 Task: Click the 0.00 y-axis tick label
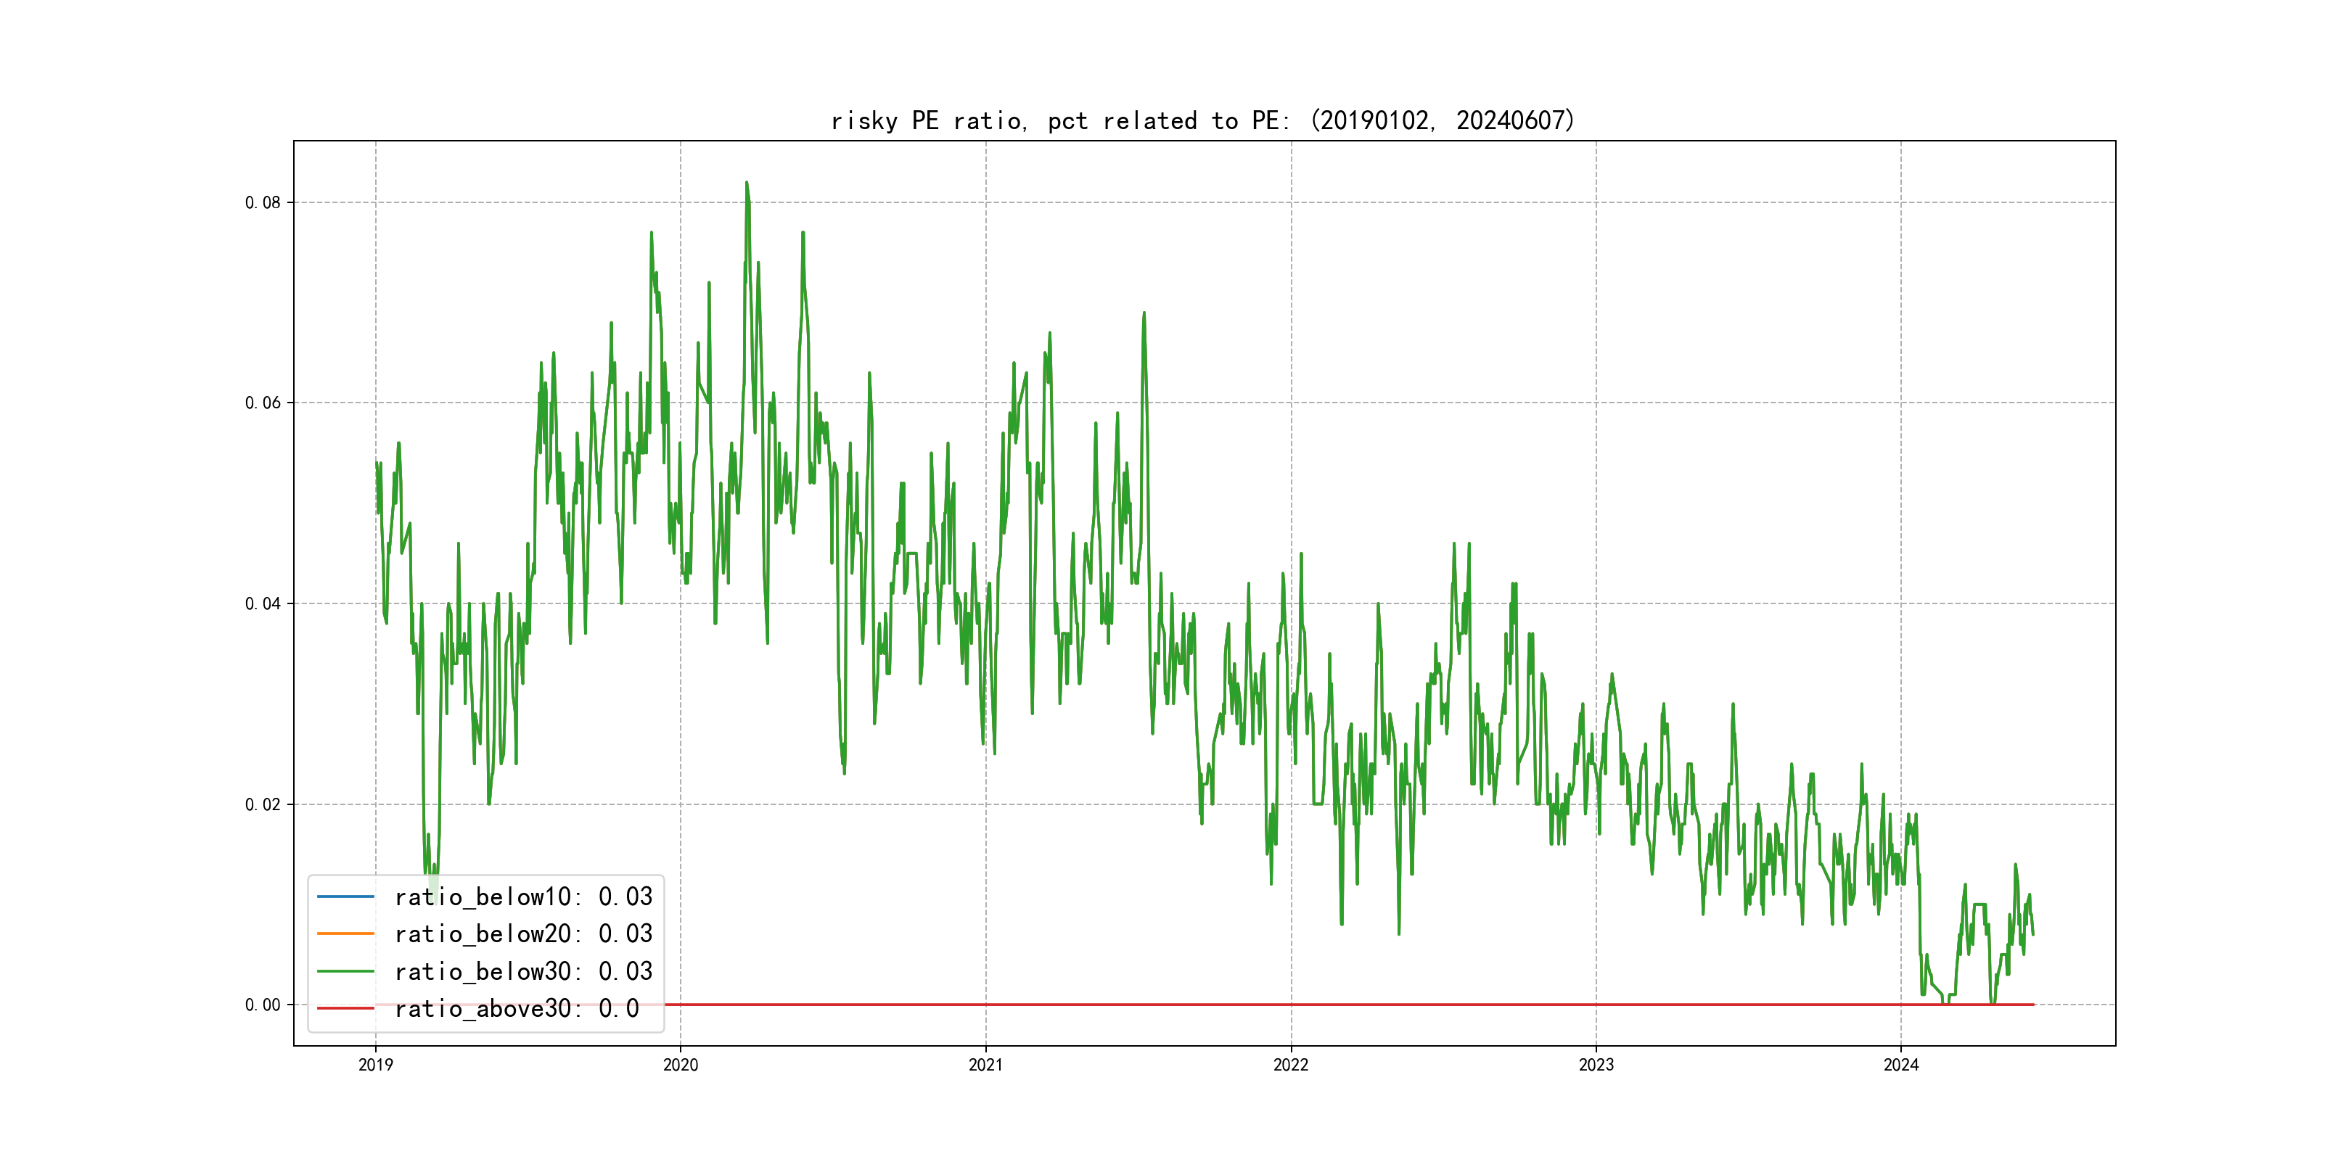[x=263, y=1005]
